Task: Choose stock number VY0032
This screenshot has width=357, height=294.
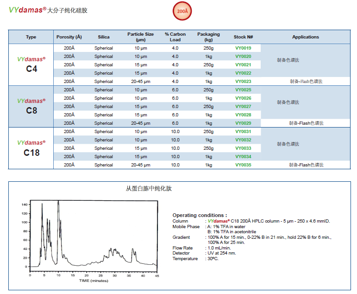Action: click(243, 140)
